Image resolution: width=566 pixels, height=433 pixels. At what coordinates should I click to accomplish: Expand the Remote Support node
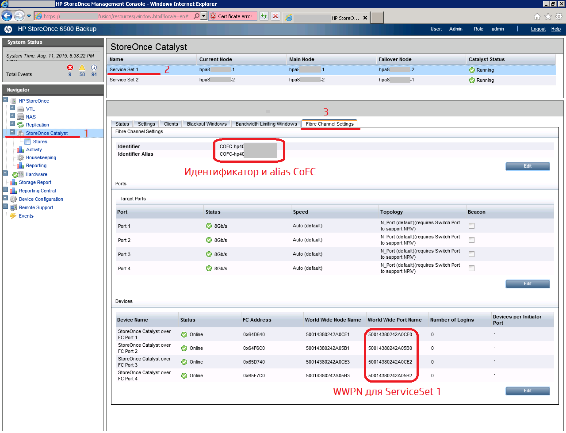click(5, 206)
